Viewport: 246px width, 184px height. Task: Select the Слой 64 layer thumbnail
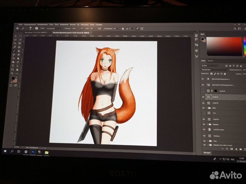click(208, 103)
